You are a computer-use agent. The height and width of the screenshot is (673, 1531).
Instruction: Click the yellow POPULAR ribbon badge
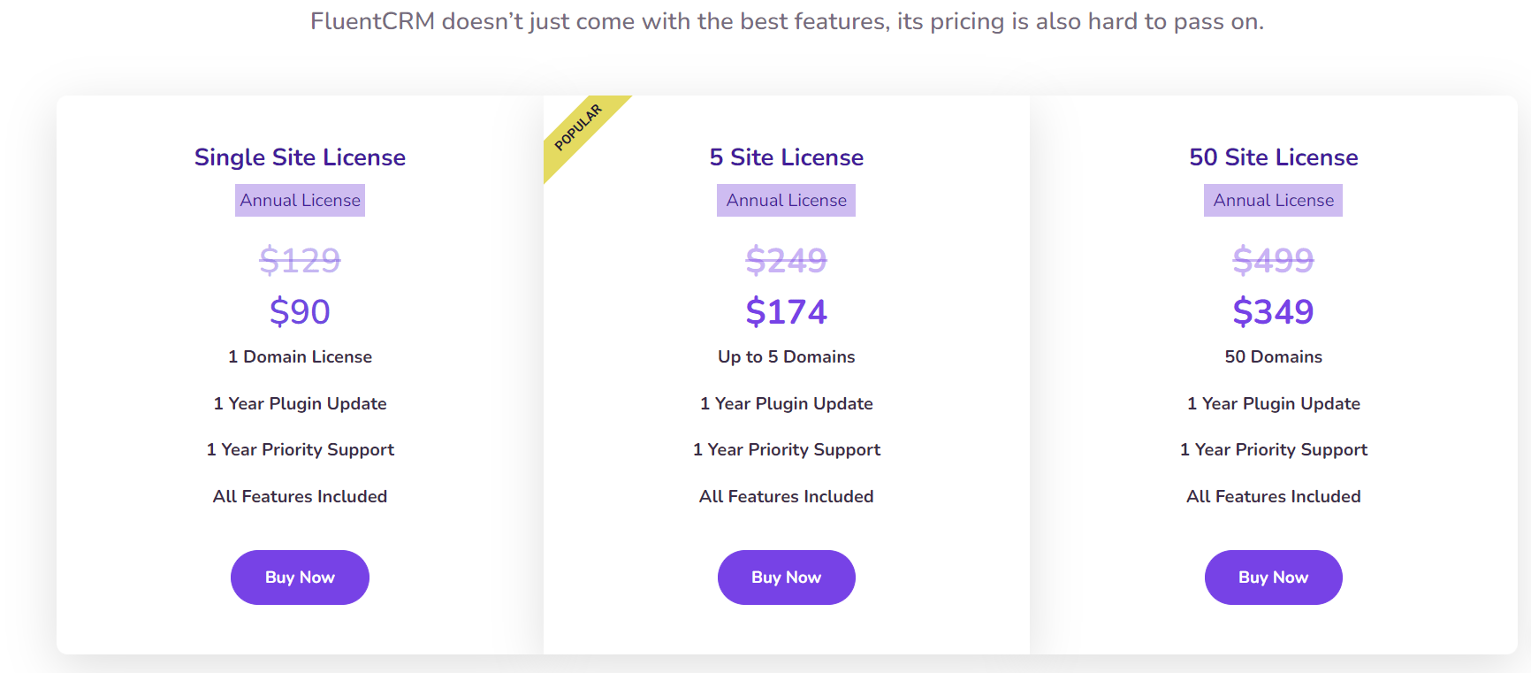[x=579, y=128]
